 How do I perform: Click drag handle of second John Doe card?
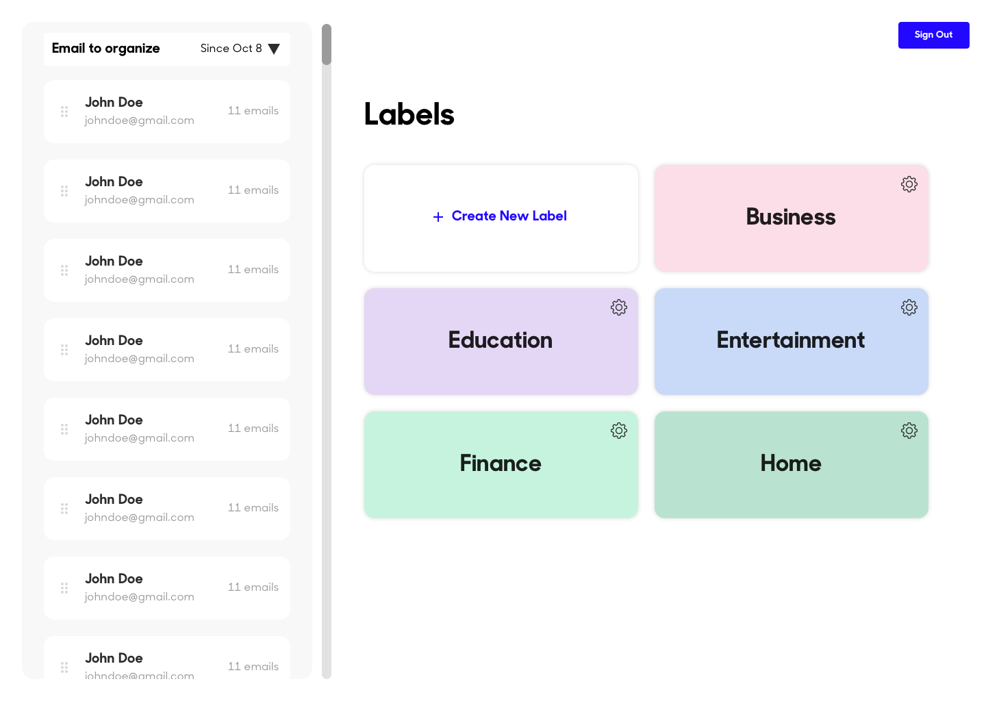click(x=64, y=191)
